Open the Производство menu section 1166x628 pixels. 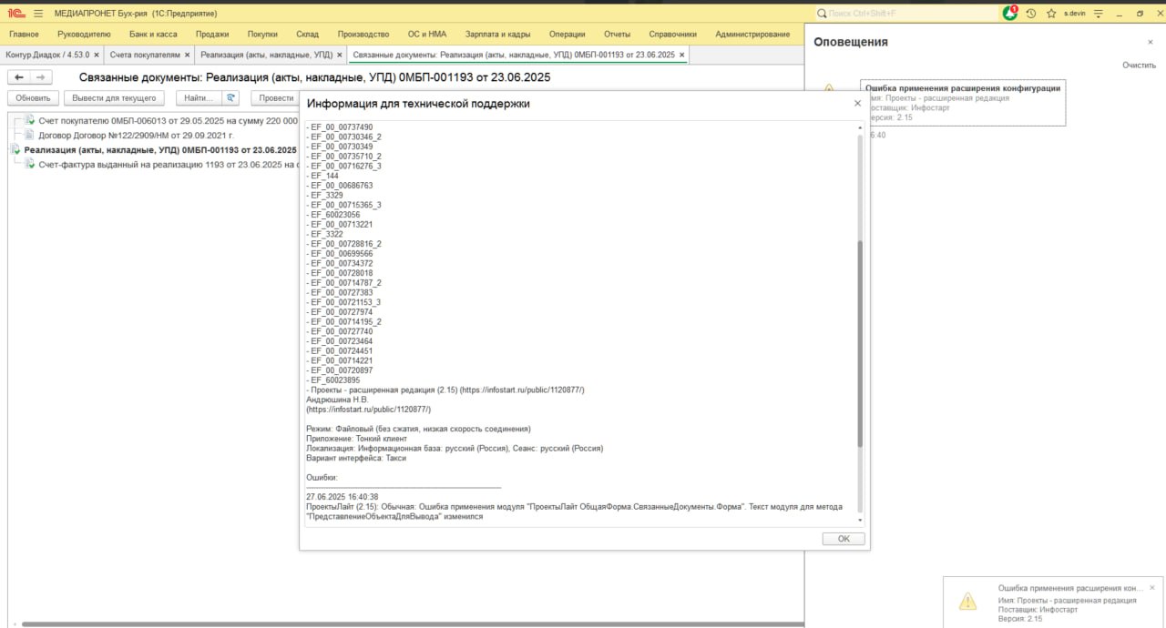pyautogui.click(x=363, y=35)
